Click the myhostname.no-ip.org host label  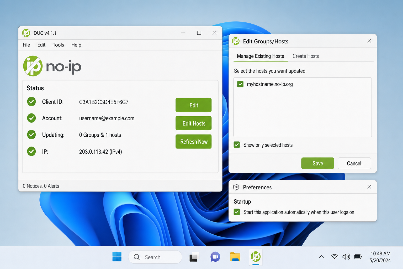pyautogui.click(x=270, y=84)
